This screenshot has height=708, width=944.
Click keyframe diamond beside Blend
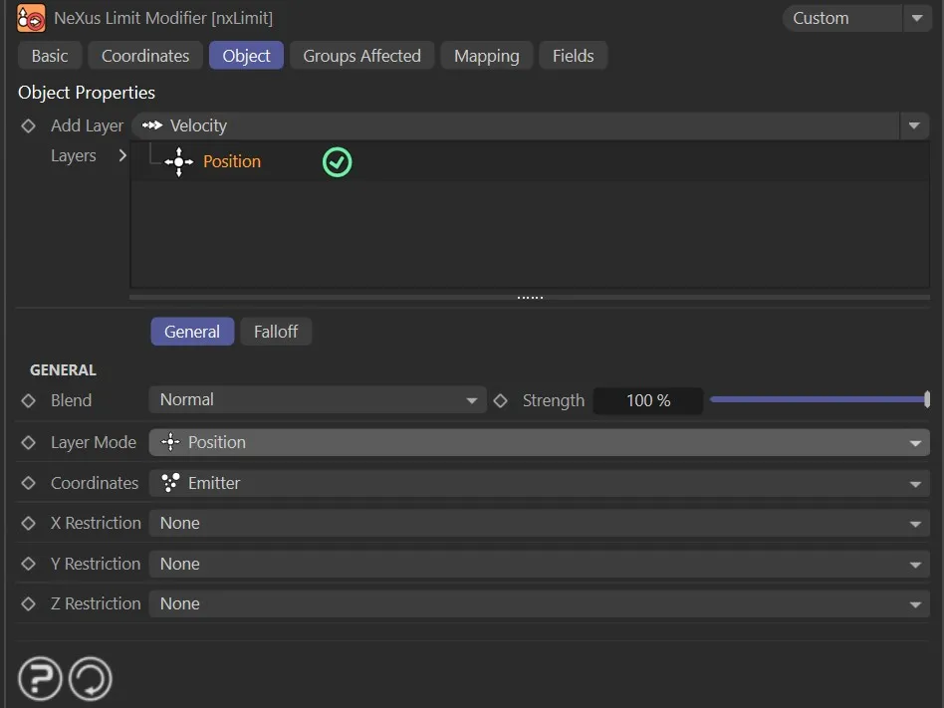[x=29, y=400]
